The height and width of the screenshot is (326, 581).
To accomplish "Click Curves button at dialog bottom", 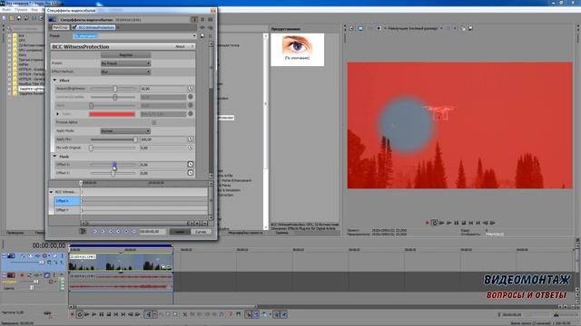I will coord(201,232).
